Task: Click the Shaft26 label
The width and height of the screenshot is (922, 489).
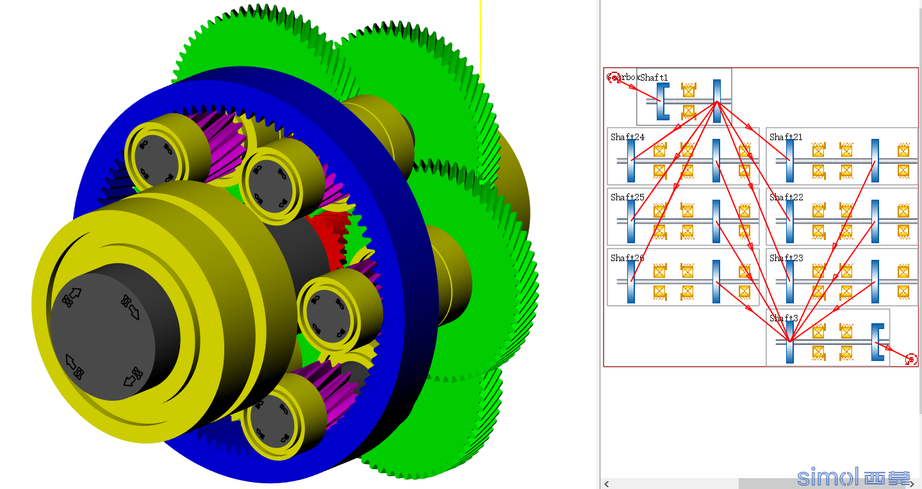Action: coord(627,258)
